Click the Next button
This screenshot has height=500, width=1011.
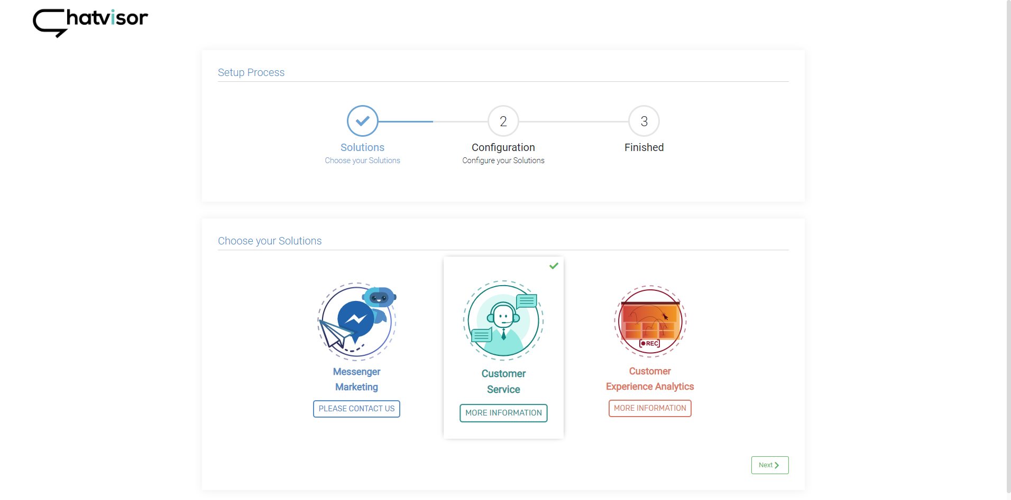pyautogui.click(x=770, y=465)
